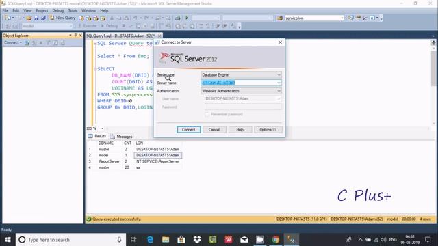The width and height of the screenshot is (438, 246).
Task: Open the Tools menu
Action: (73, 11)
